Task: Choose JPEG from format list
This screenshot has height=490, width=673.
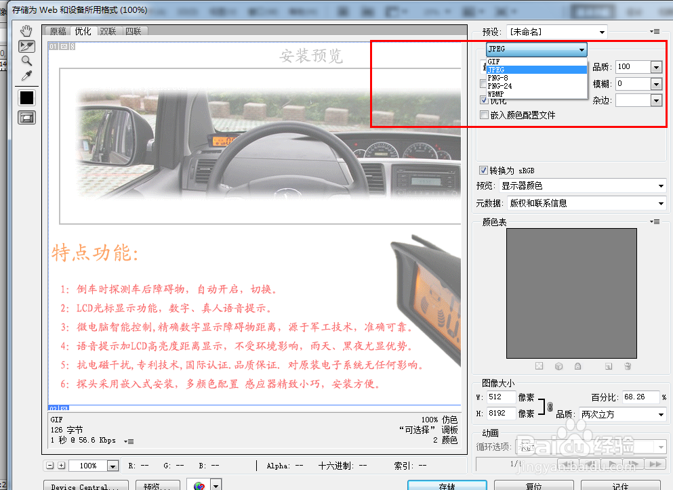Action: [x=537, y=70]
